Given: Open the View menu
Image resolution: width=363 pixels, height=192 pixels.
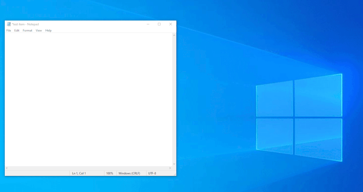Looking at the screenshot, I should (39, 31).
